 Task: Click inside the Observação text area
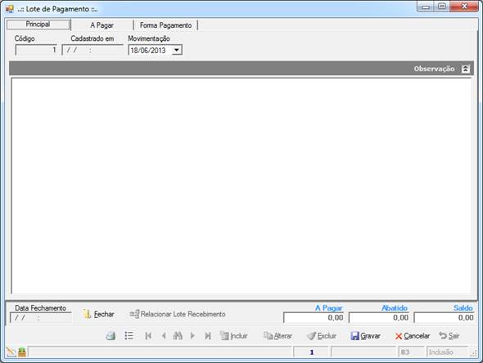241,186
